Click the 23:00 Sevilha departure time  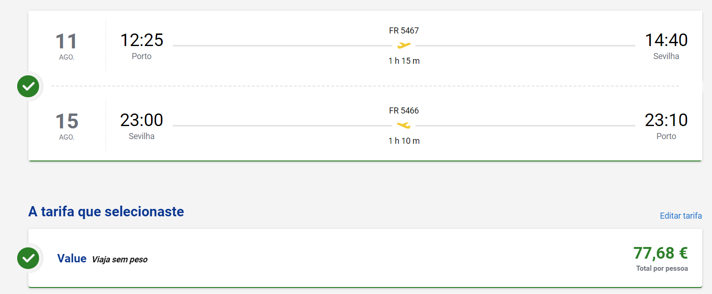tap(142, 120)
